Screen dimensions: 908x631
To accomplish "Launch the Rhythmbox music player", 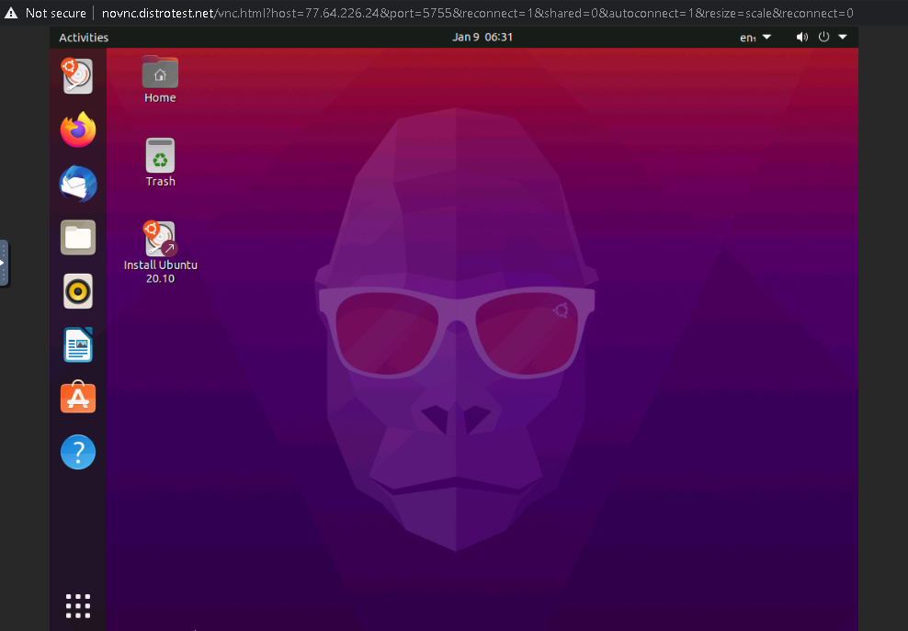I will pos(78,291).
